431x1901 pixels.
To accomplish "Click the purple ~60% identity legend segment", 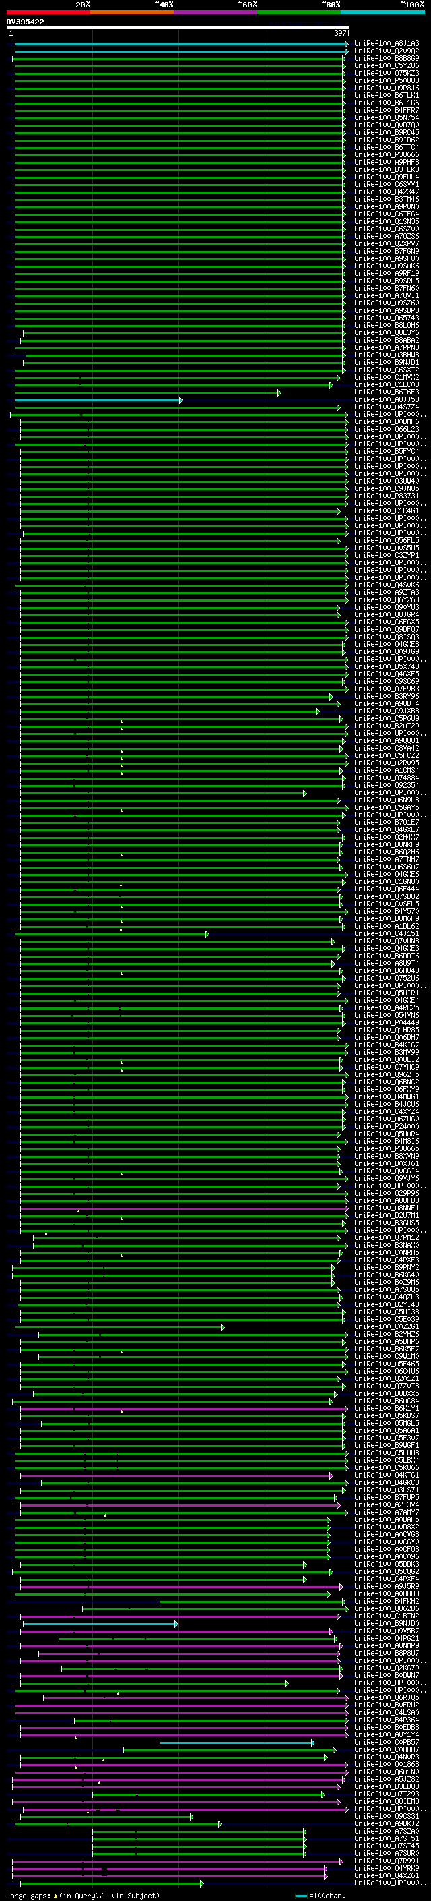I will point(215,12).
